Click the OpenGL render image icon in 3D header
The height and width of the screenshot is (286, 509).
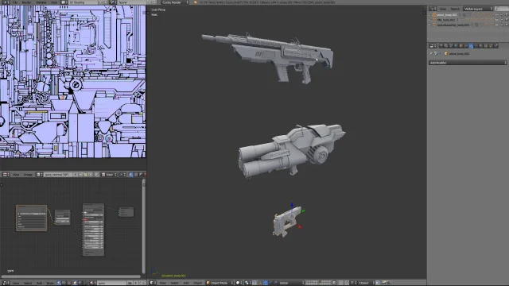[384, 283]
